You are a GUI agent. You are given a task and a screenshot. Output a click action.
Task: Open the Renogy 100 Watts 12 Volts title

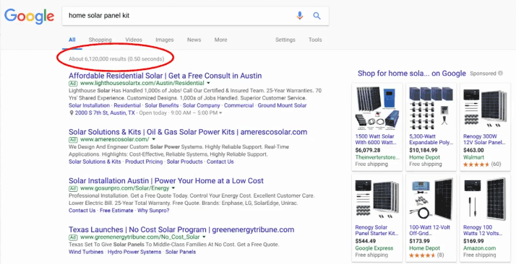pyautogui.click(x=483, y=230)
